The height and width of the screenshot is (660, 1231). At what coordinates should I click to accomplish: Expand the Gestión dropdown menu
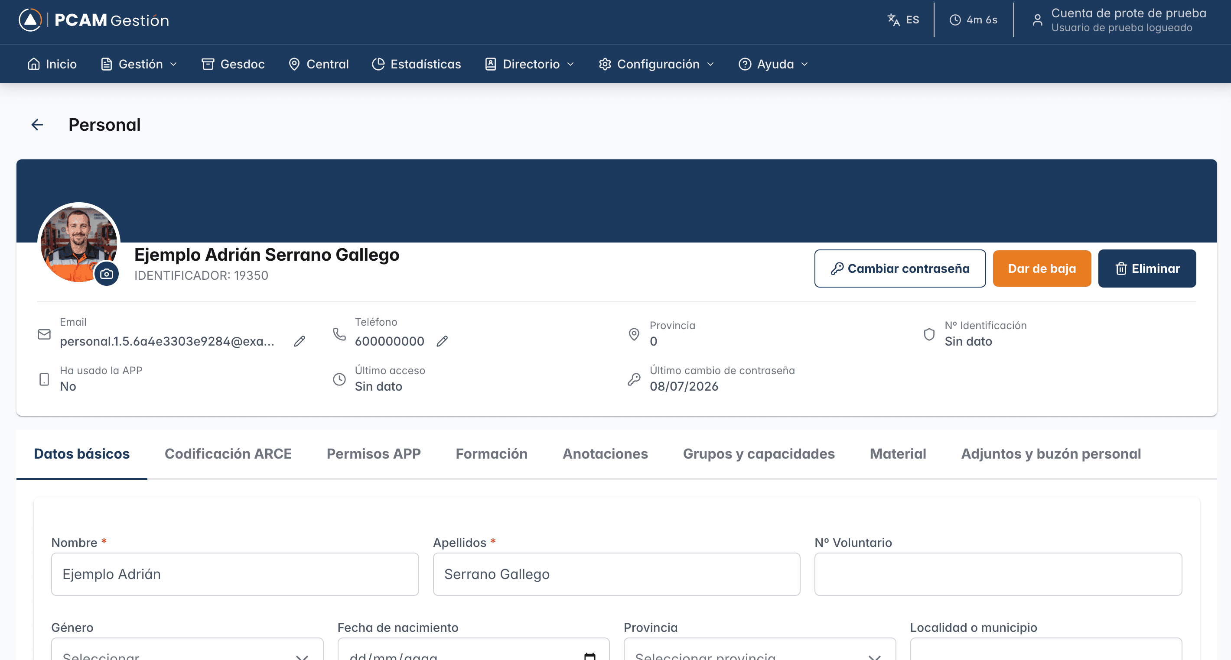click(x=139, y=64)
